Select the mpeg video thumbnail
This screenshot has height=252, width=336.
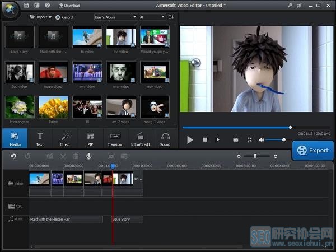(x=53, y=72)
